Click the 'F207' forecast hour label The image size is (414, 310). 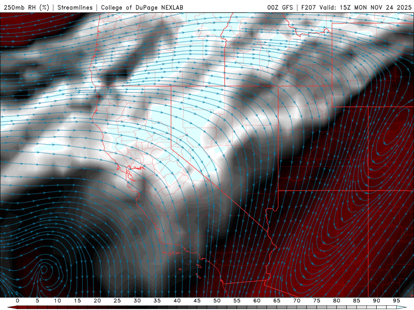point(308,7)
